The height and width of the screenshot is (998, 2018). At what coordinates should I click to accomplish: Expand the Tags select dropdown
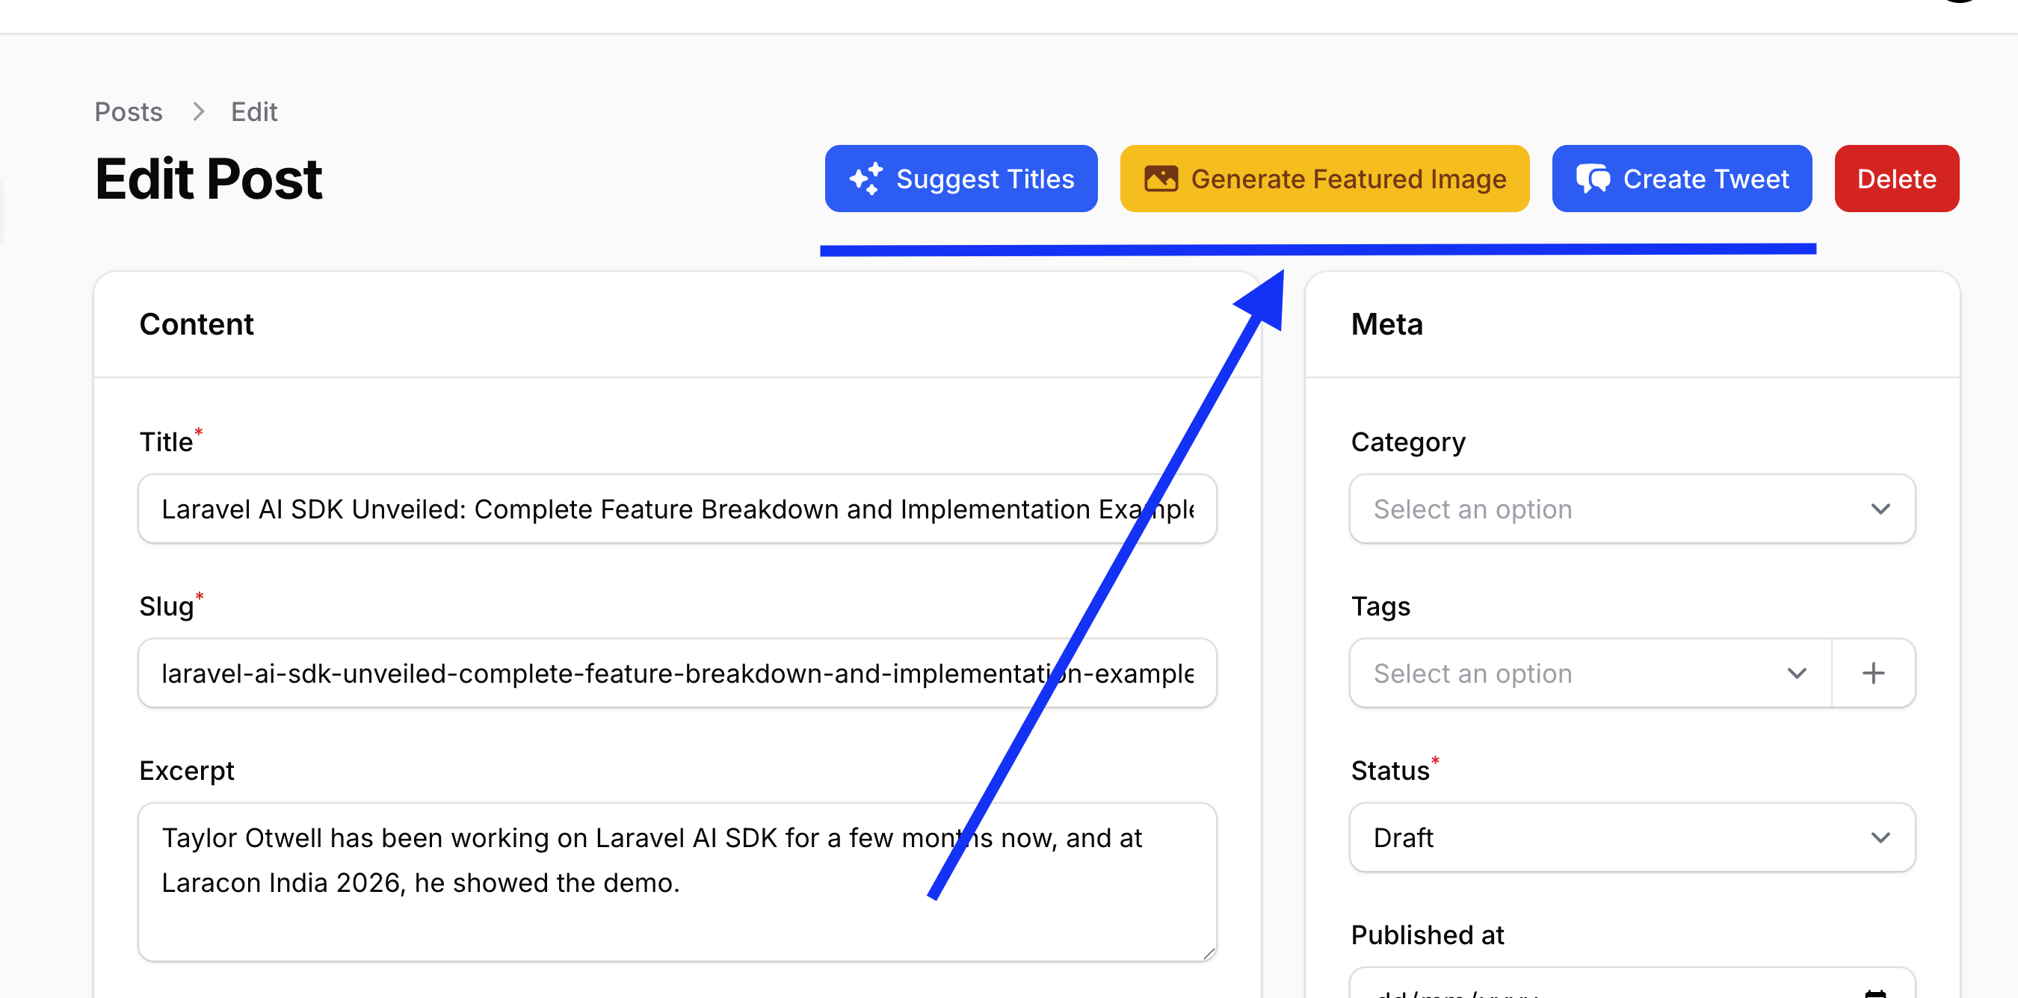(x=1590, y=673)
